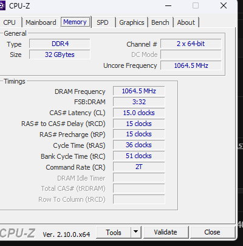
Task: Open the Mainboard tab
Action: (x=41, y=22)
